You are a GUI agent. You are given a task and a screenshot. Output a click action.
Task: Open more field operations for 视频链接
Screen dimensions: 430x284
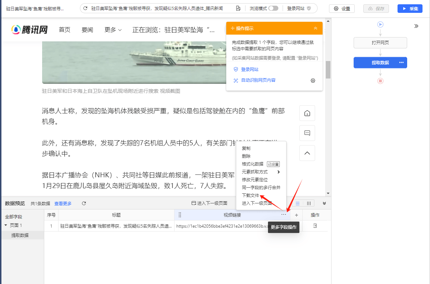click(x=284, y=215)
